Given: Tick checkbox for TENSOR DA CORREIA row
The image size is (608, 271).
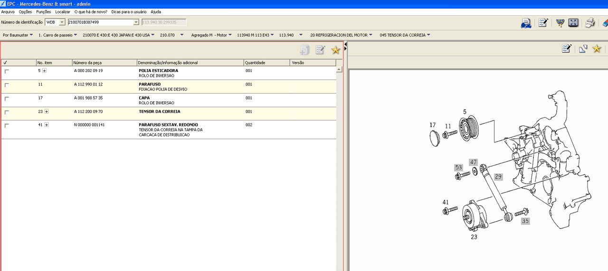Looking at the screenshot, I should click(x=7, y=113).
